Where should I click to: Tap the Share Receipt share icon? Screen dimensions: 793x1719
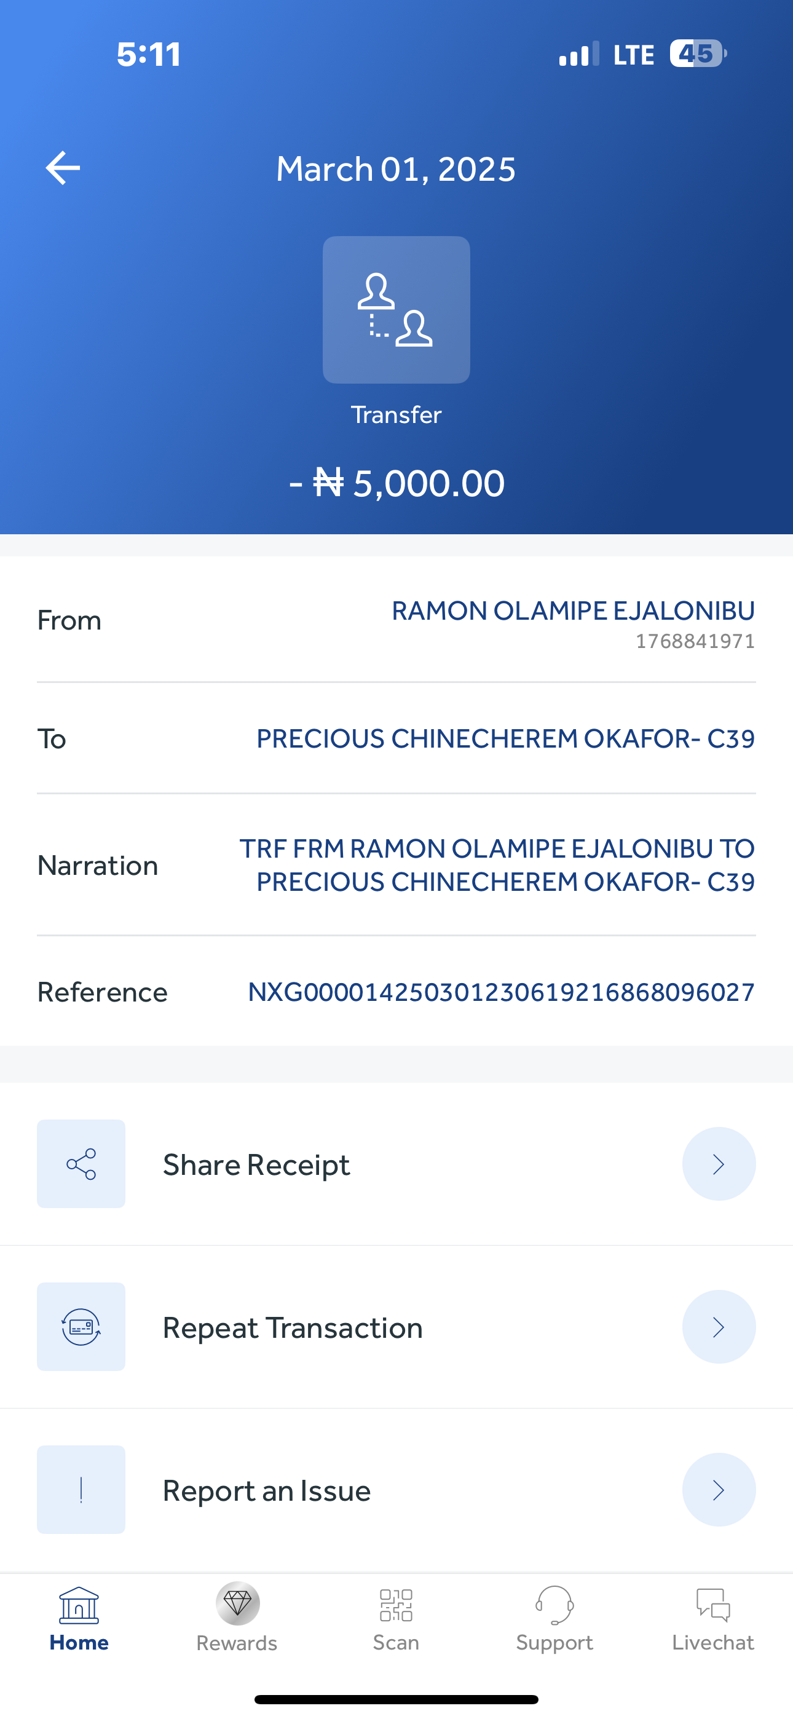pyautogui.click(x=81, y=1164)
